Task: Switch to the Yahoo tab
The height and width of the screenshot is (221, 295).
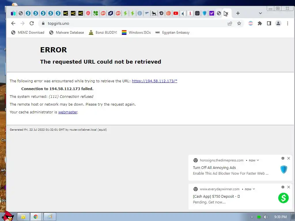Action: click(212, 13)
